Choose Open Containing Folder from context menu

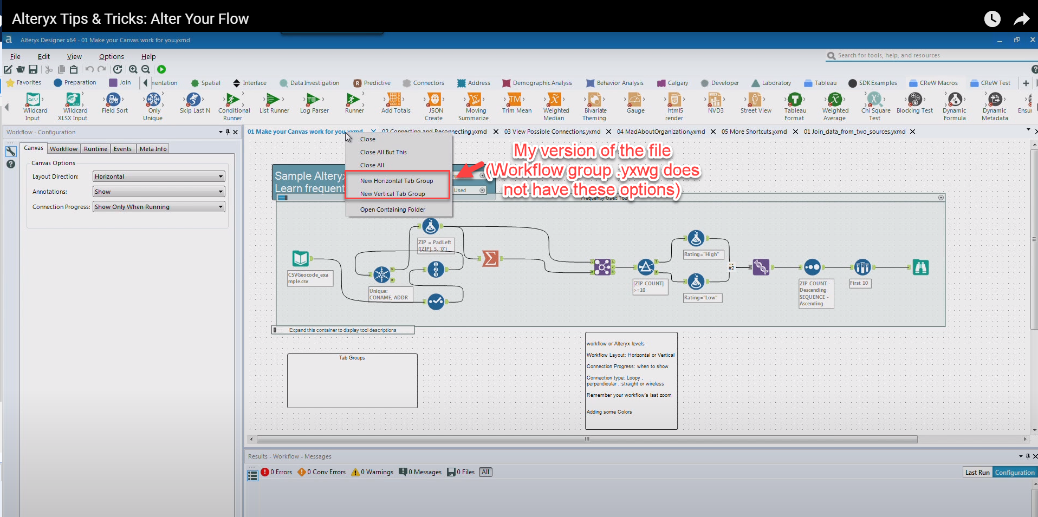click(392, 210)
